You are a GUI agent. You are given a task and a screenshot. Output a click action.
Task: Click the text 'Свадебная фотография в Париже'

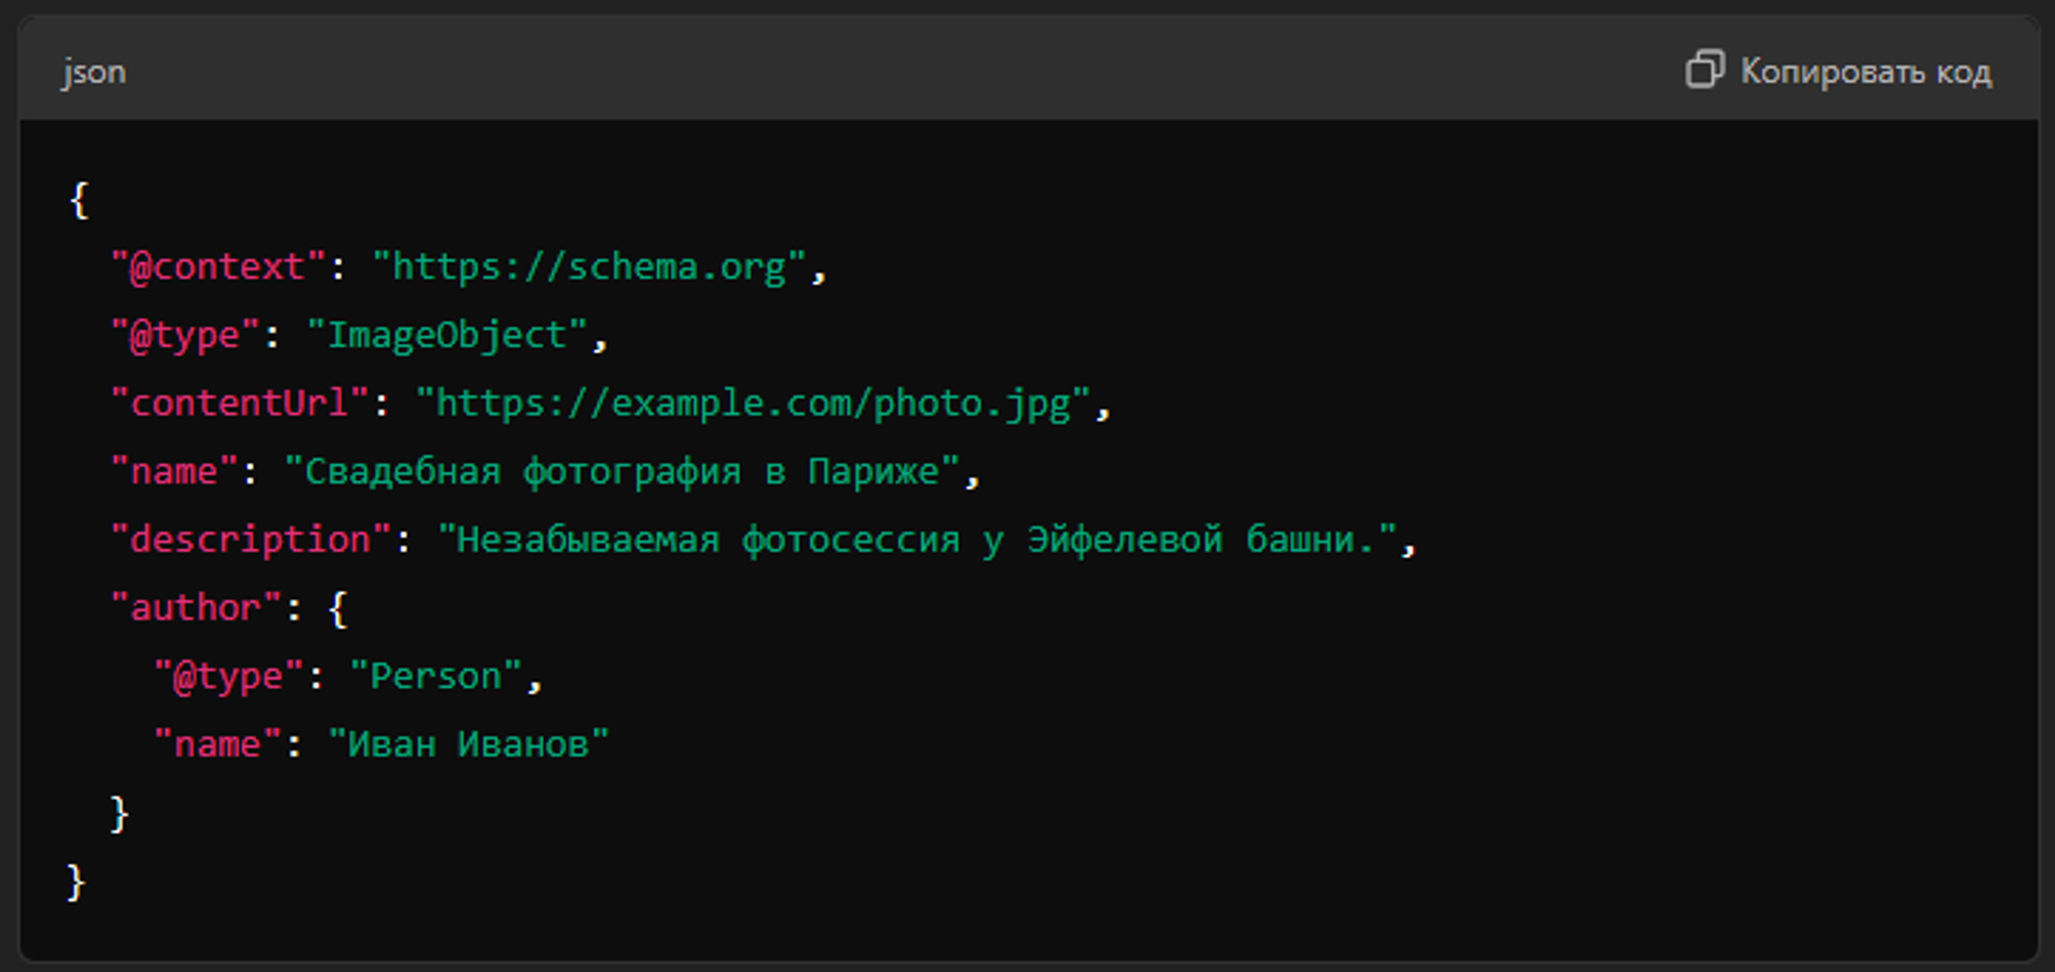click(x=621, y=472)
